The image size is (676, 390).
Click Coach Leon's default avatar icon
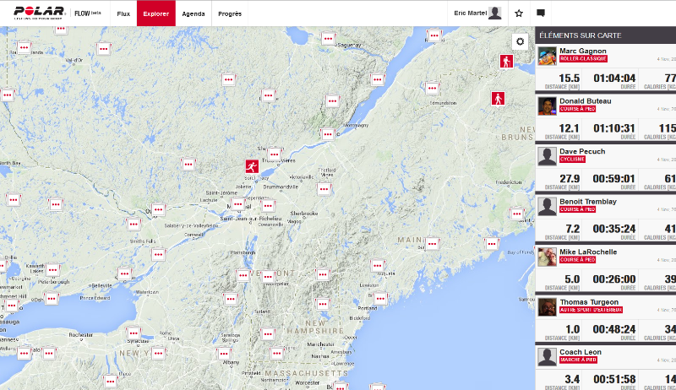pyautogui.click(x=548, y=356)
